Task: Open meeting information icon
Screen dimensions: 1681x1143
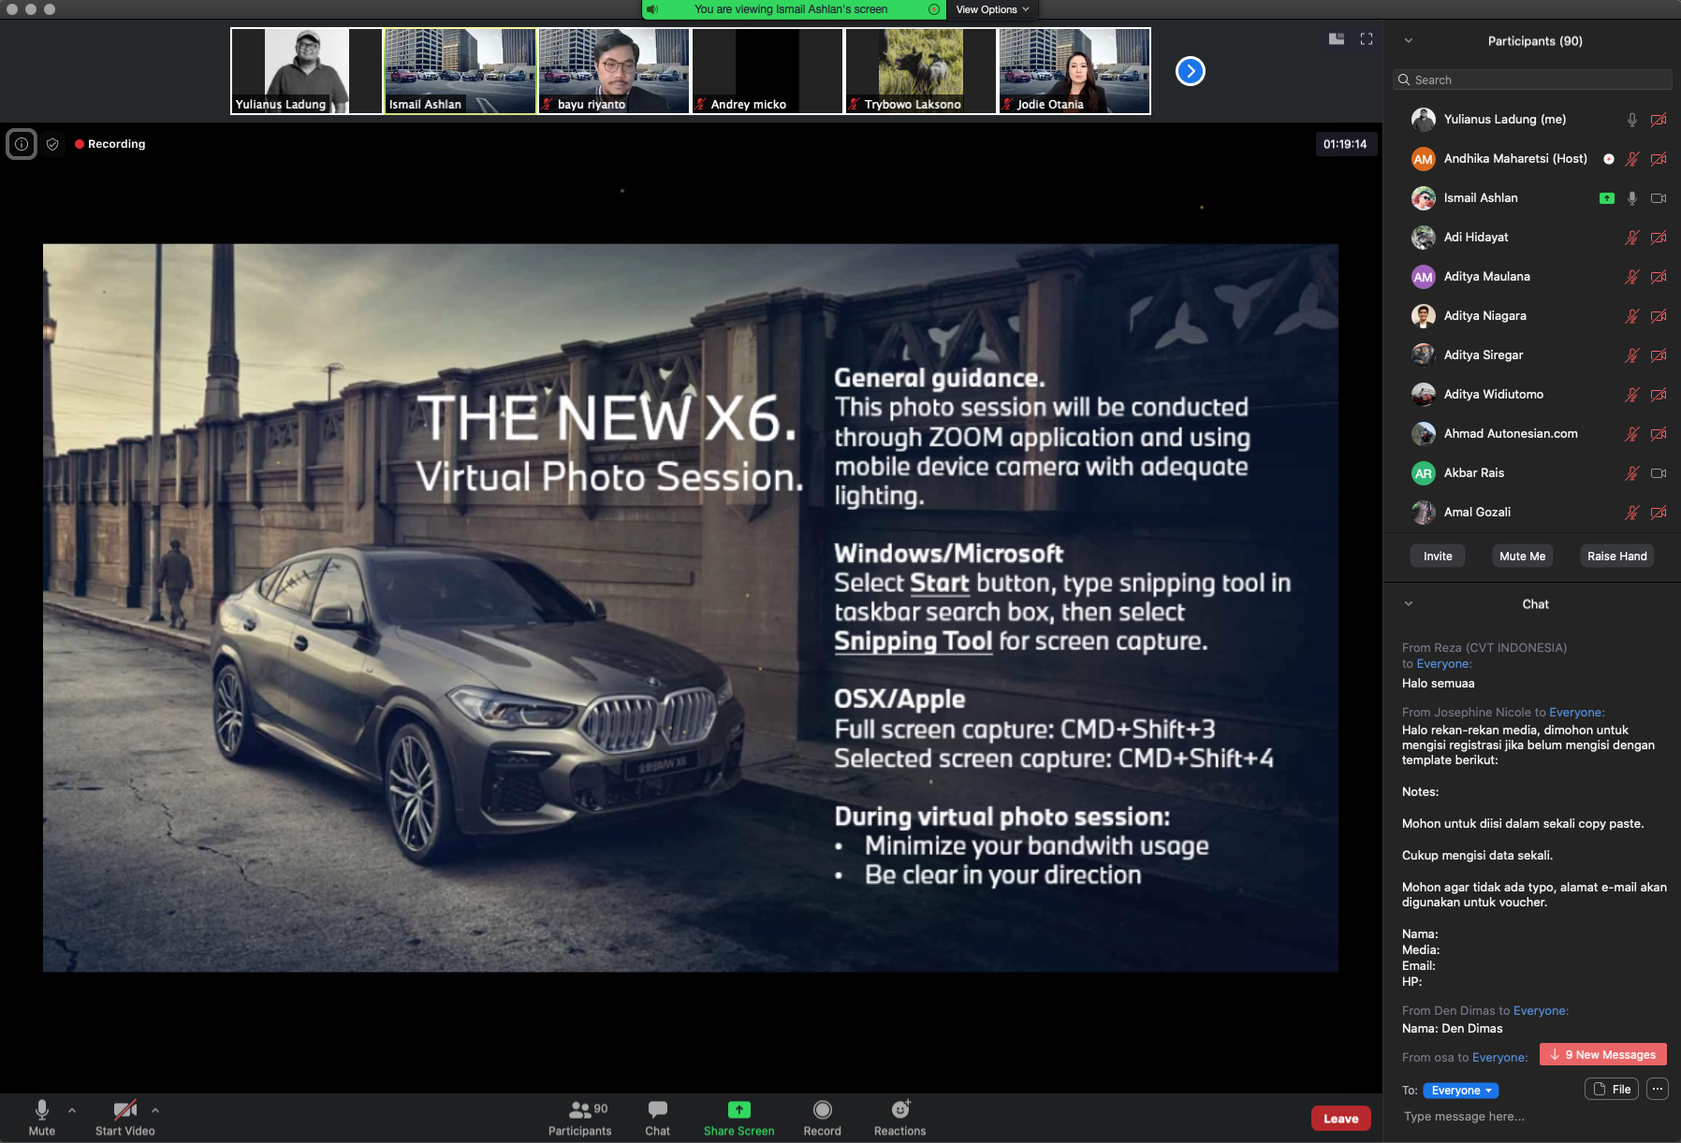Action: pyautogui.click(x=22, y=144)
